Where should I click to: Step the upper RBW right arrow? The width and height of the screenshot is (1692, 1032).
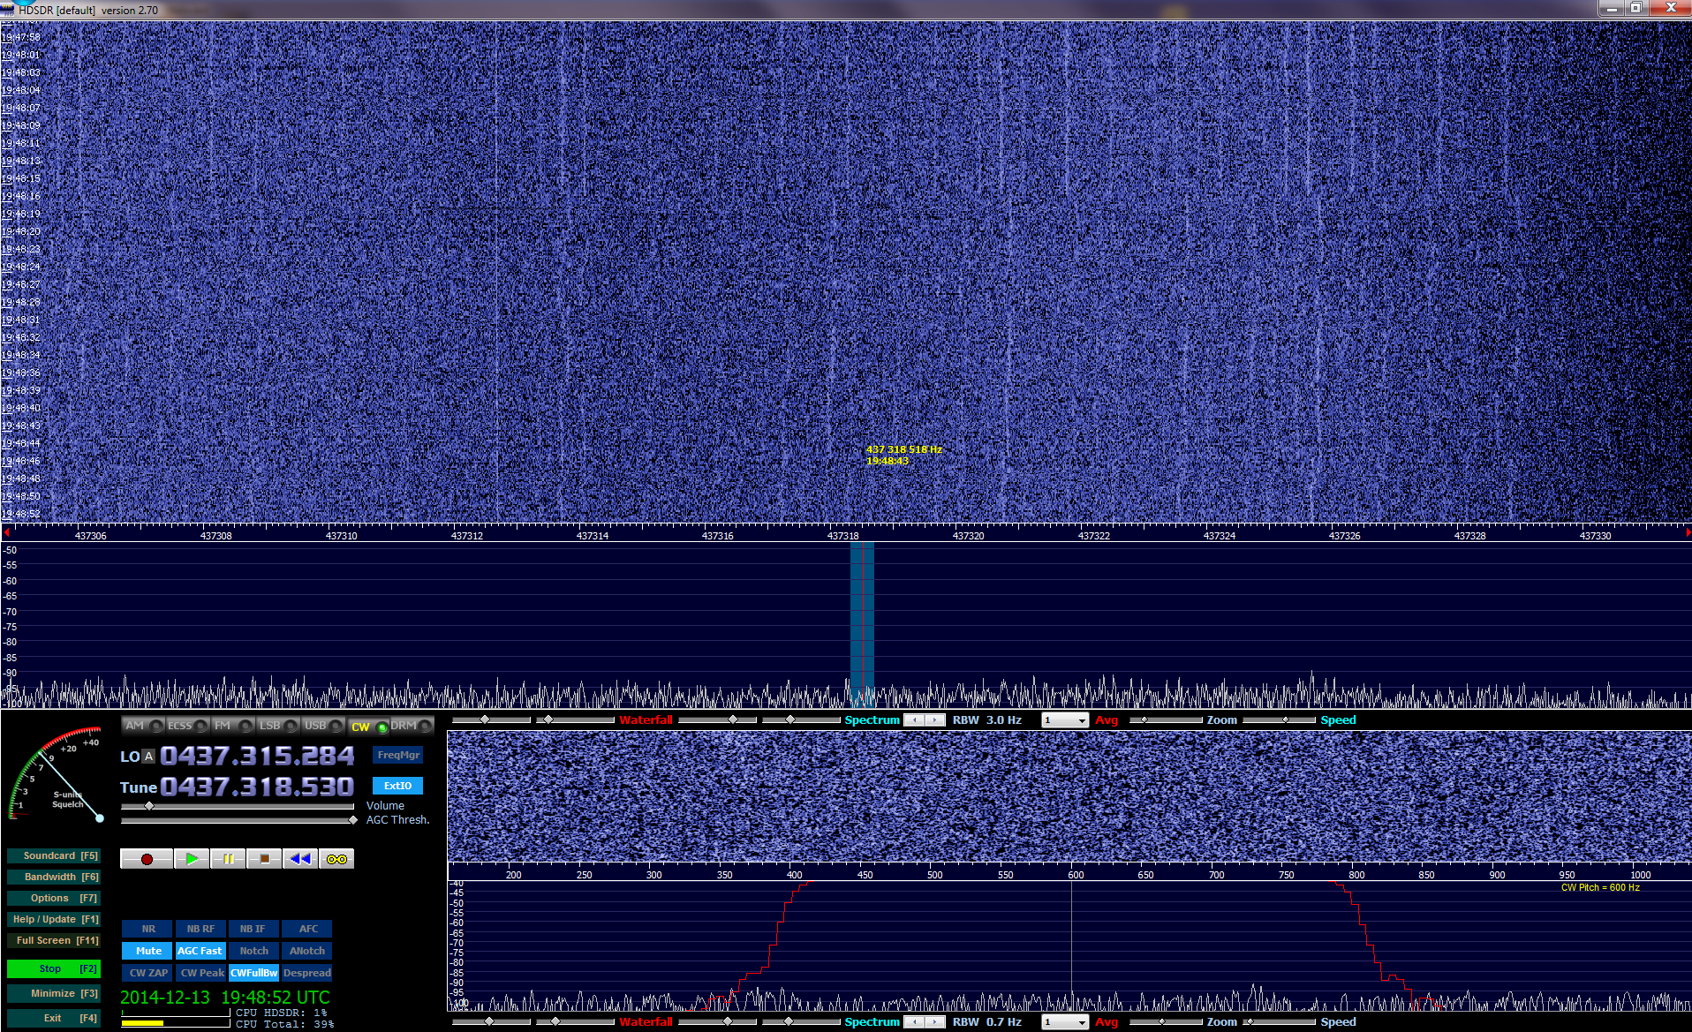pos(934,720)
